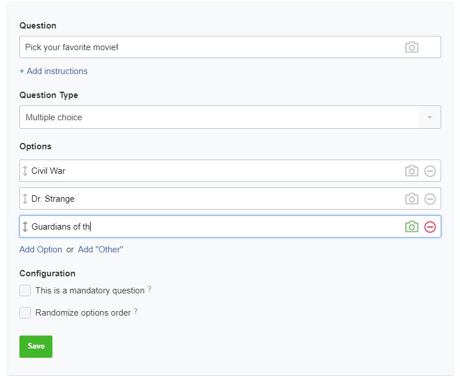Click drag handle beside Dr. Strange
Image resolution: width=460 pixels, height=376 pixels.
[x=25, y=199]
